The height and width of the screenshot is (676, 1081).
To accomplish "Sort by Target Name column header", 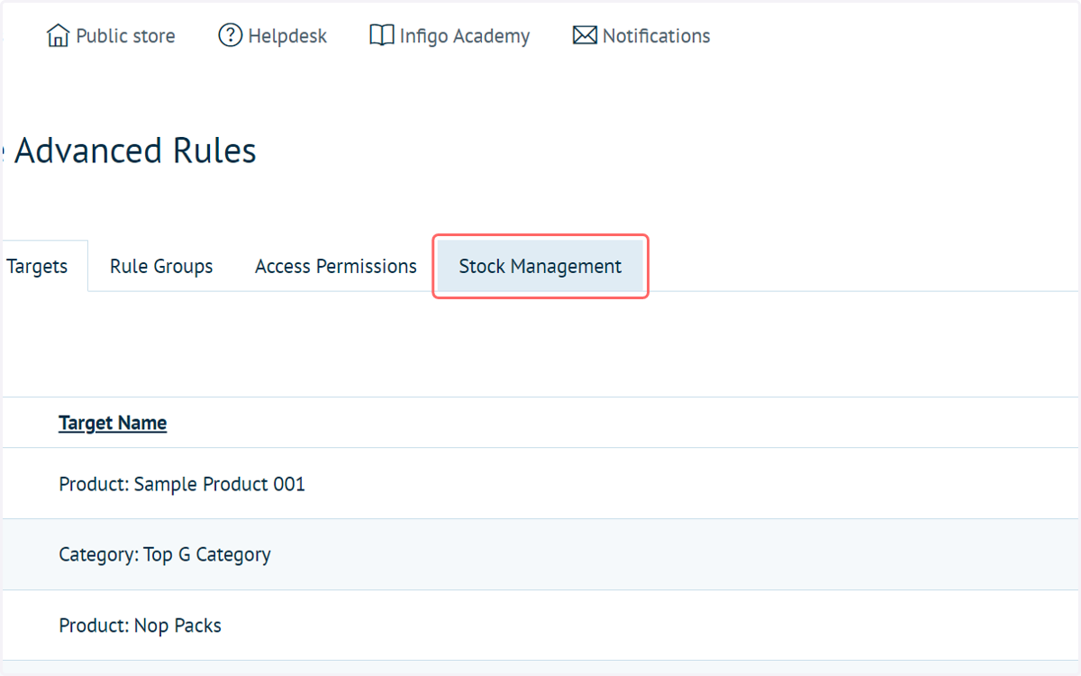I will point(113,423).
